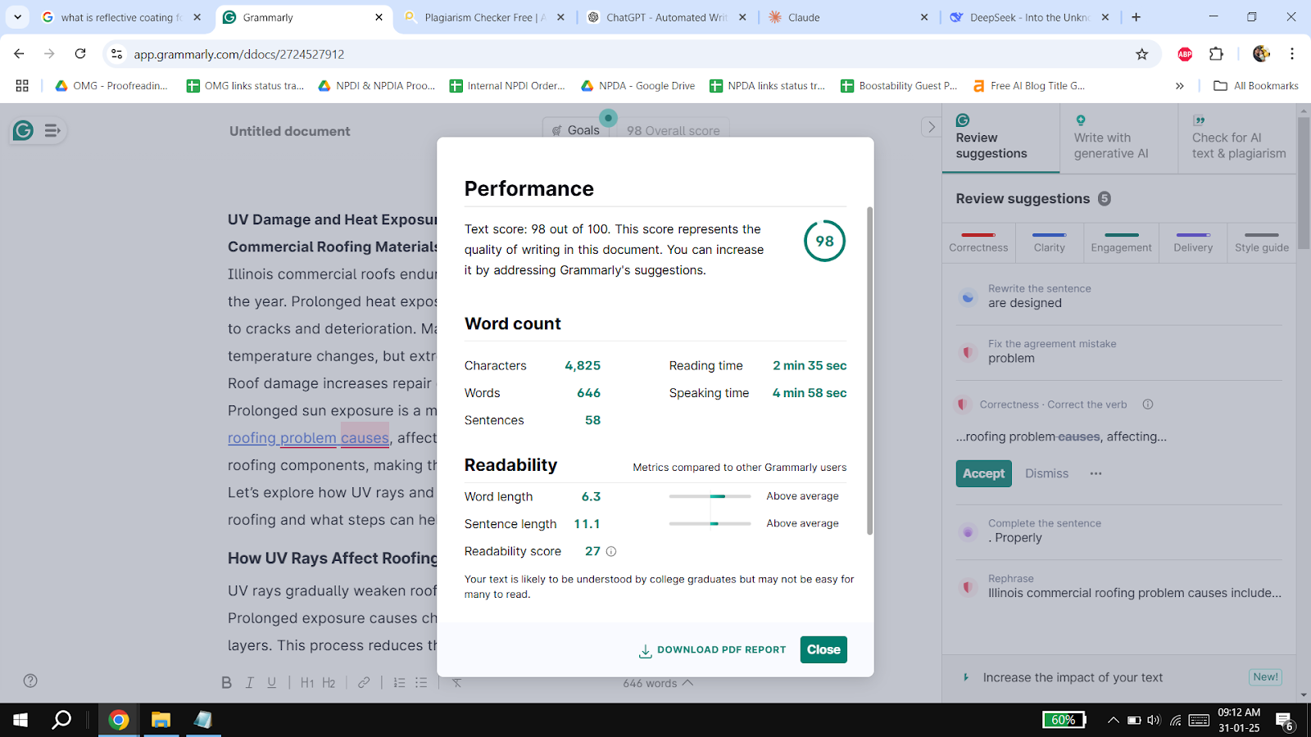This screenshot has height=737, width=1311.
Task: Click the browser address bar URL
Action: pyautogui.click(x=239, y=54)
